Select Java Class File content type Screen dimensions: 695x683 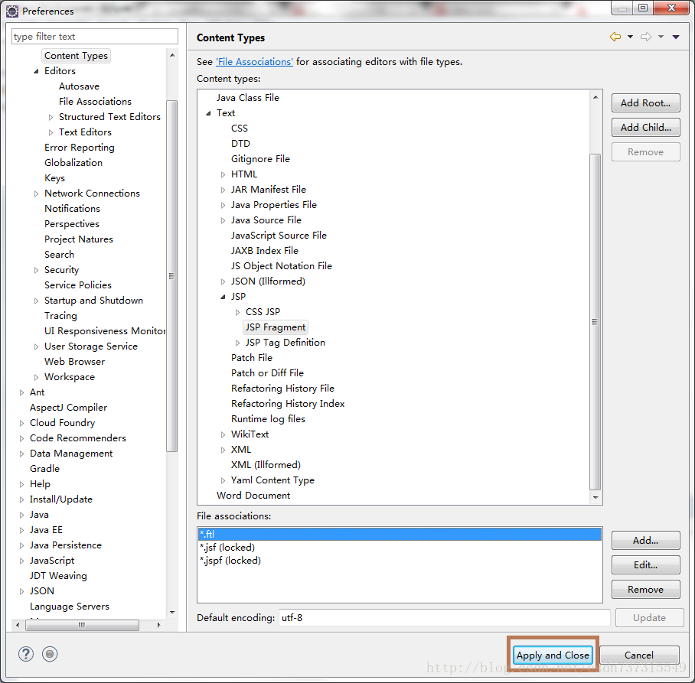pos(248,97)
